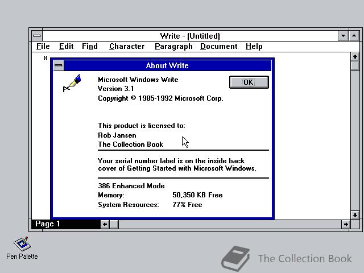The image size is (364, 273).
Task: Click the horizontal scrollbar left arrow
Action: 105,224
